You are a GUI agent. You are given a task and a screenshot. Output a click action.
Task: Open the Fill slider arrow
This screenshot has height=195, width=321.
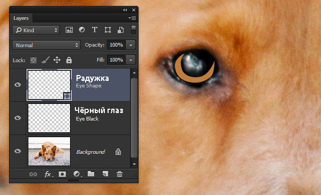(131, 60)
